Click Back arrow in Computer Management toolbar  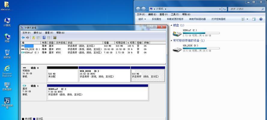23,37
